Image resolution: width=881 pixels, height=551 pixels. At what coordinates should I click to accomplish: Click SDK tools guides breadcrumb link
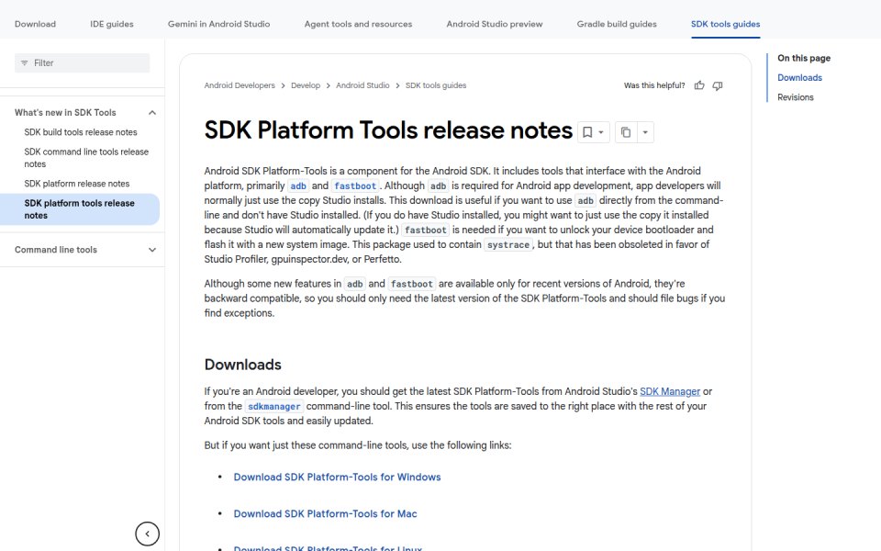click(x=435, y=85)
